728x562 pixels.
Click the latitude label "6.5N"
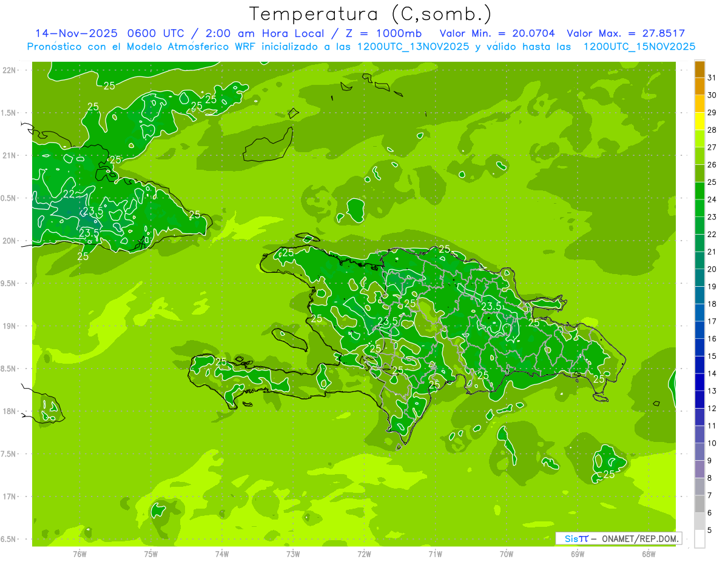(9, 539)
